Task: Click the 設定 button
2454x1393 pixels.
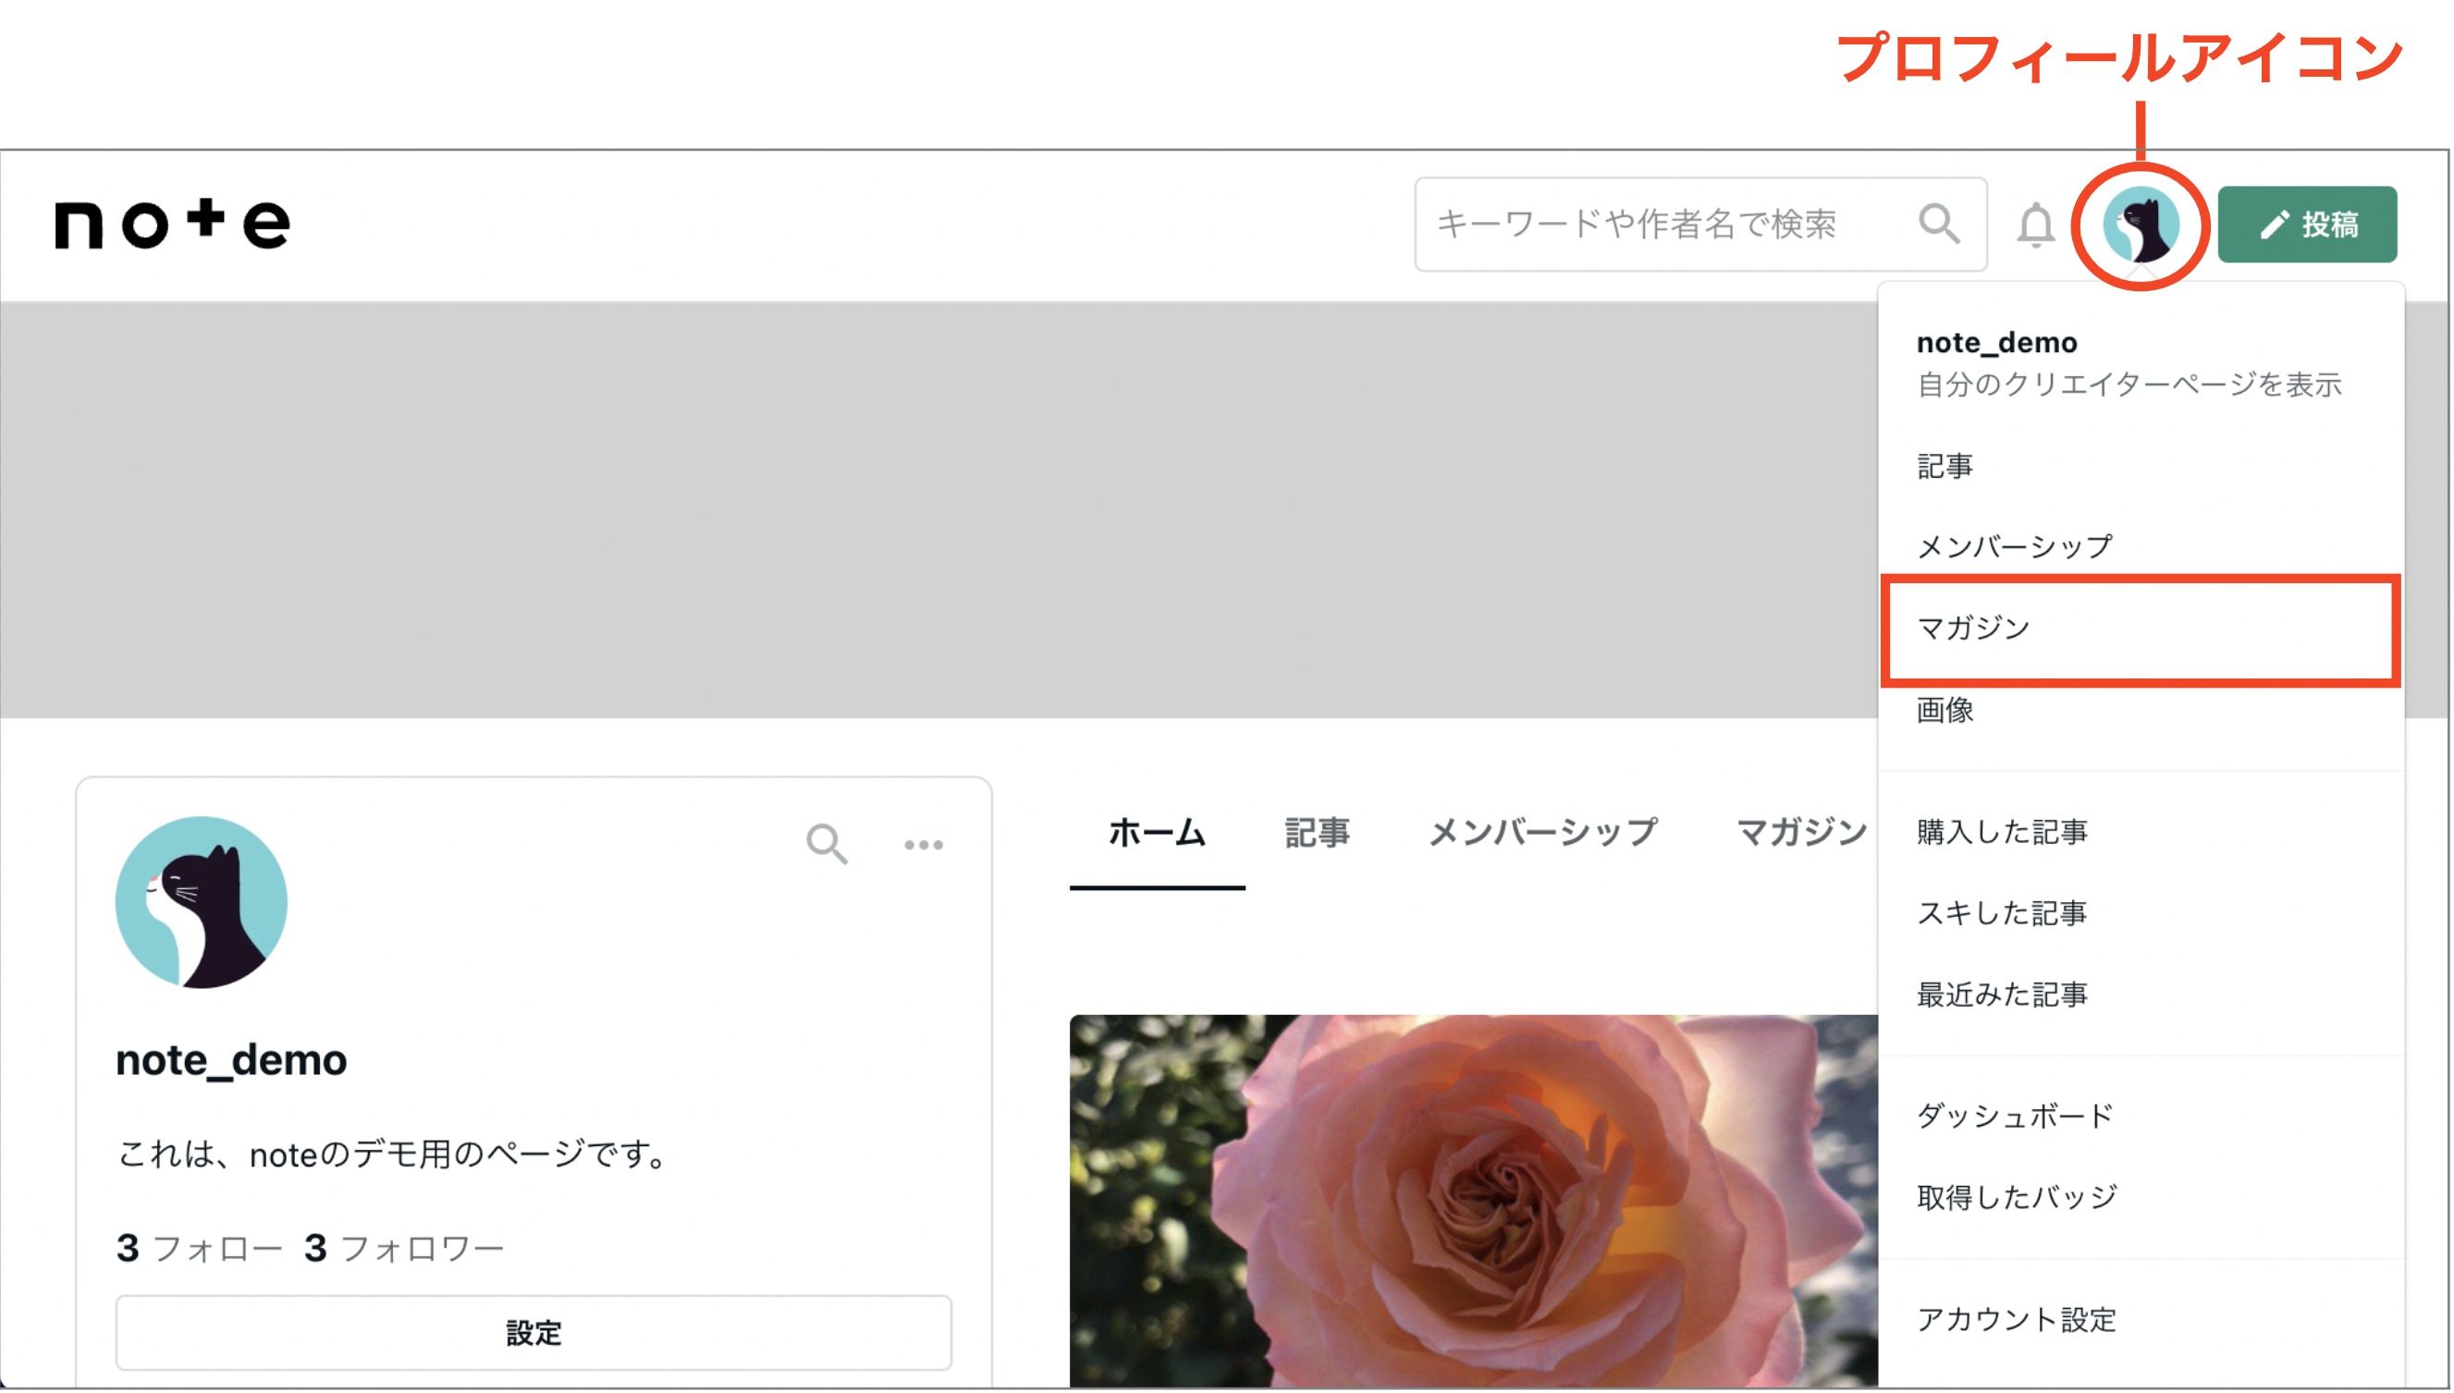Action: point(534,1335)
